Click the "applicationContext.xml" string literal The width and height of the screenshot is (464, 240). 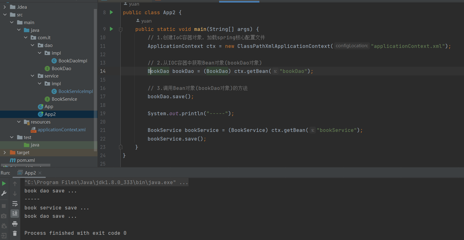408,46
